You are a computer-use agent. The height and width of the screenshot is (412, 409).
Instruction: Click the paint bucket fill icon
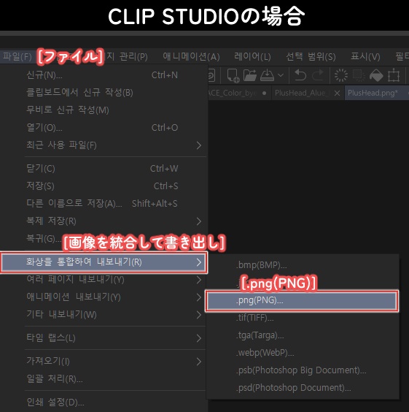click(x=376, y=76)
